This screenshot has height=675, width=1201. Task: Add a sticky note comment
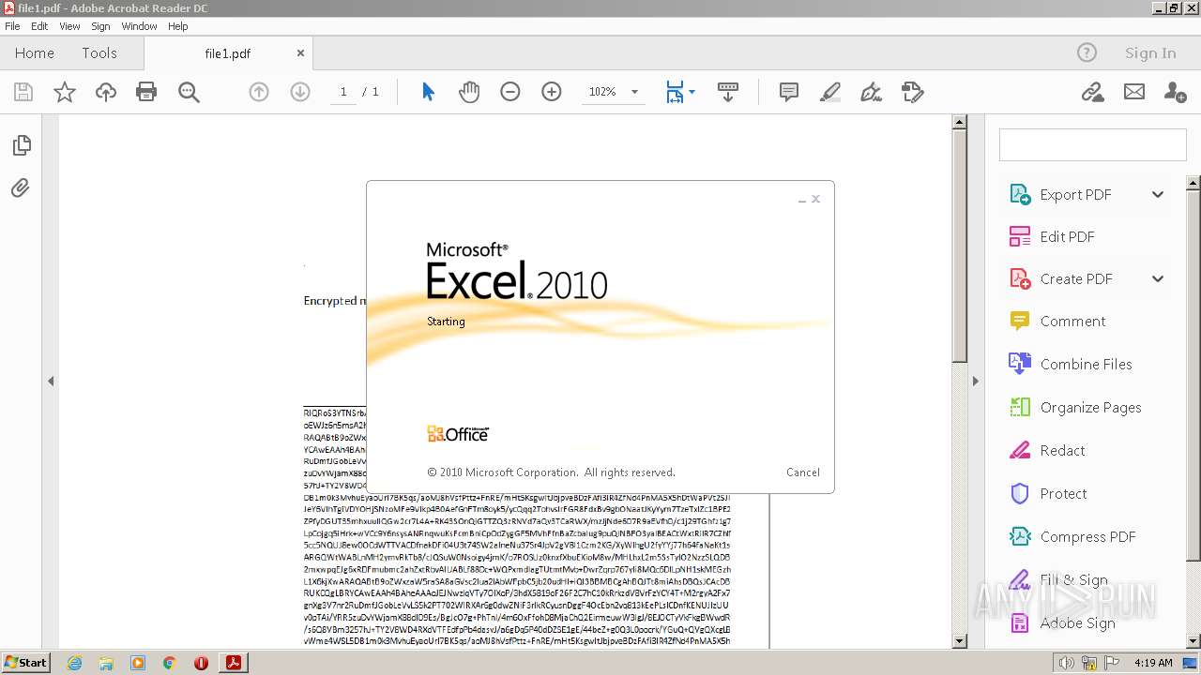789,92
